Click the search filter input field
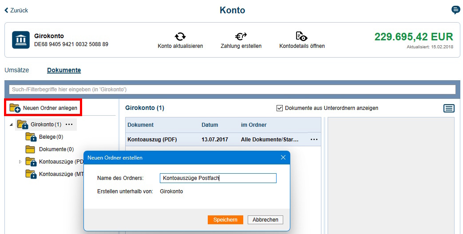Viewport: 463px width, 234px height. 232,90
